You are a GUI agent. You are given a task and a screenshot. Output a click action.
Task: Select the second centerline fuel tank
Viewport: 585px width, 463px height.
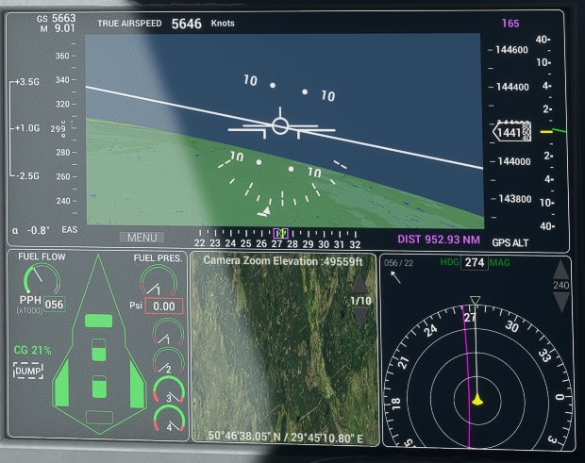click(99, 350)
